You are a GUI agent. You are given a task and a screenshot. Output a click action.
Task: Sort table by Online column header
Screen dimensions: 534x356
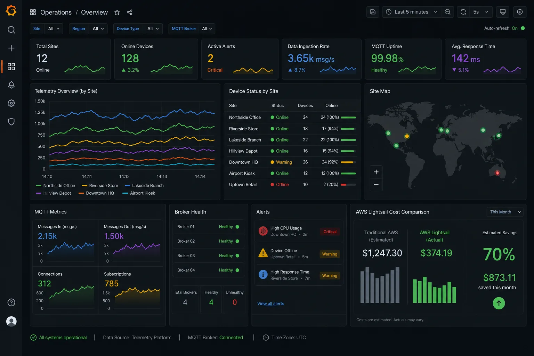(332, 106)
